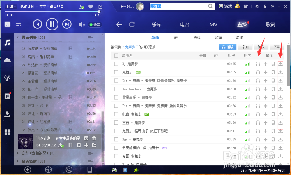Image resolution: width=291 pixels, height=175 pixels.
Task: Switch to the 专辑 tab
Action: coord(197,37)
